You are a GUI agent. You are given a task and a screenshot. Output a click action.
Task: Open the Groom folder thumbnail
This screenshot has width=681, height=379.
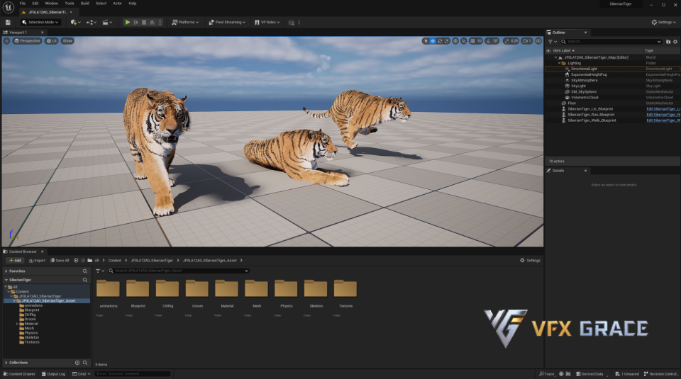196,288
